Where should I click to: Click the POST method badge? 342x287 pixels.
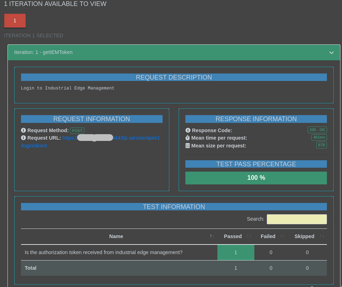pos(77,131)
